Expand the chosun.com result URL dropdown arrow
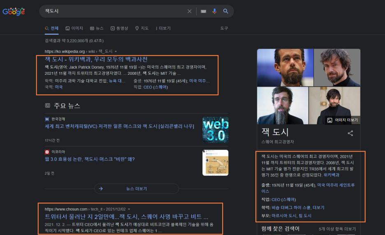385x235 pixels. 129,209
